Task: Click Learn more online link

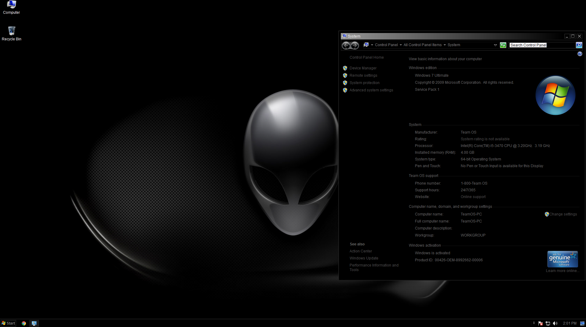Action: click(562, 271)
